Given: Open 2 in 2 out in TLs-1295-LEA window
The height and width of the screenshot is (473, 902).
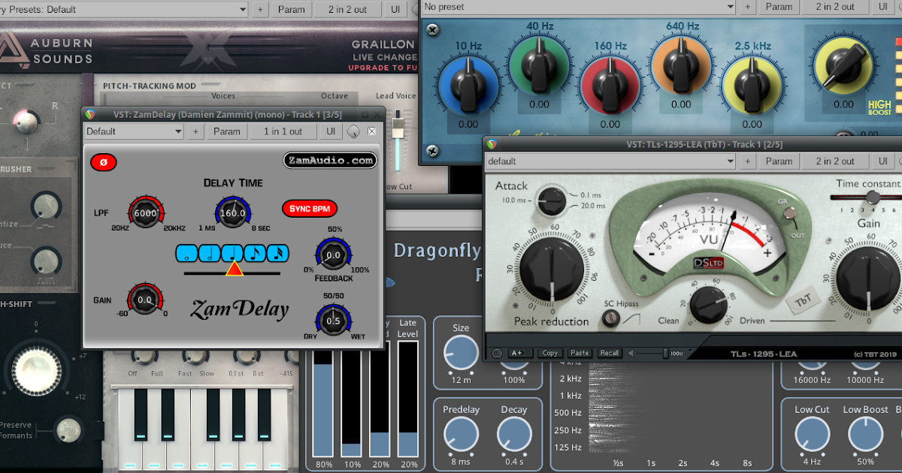Looking at the screenshot, I should point(835,161).
